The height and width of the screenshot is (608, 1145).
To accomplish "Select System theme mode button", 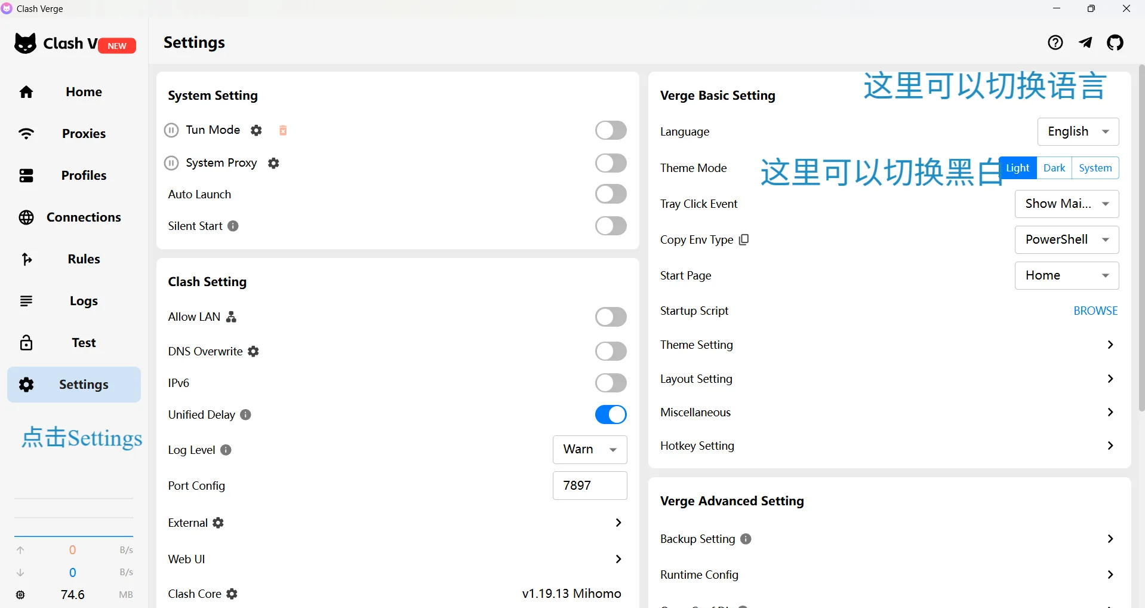I will pos(1095,168).
